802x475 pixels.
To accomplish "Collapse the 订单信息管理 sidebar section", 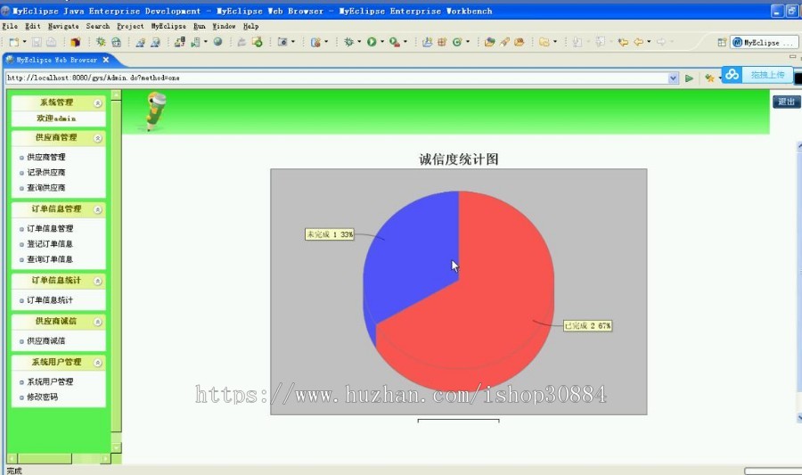I will pyautogui.click(x=98, y=209).
